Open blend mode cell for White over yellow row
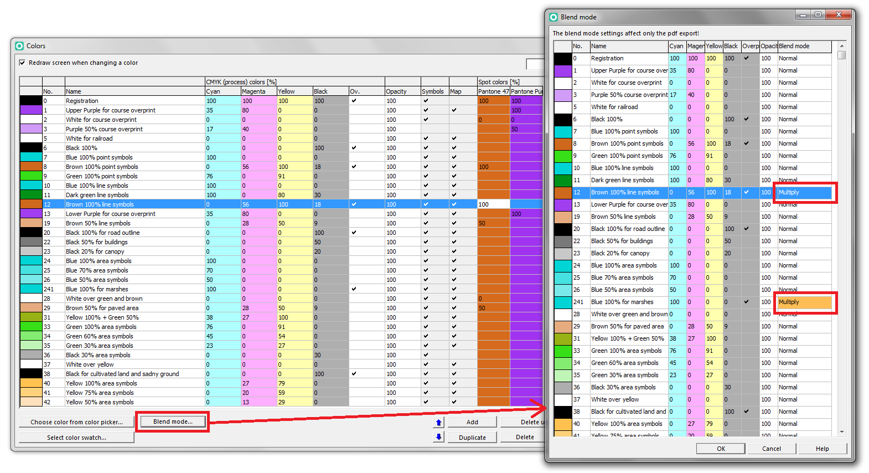This screenshot has height=473, width=869. (804, 399)
